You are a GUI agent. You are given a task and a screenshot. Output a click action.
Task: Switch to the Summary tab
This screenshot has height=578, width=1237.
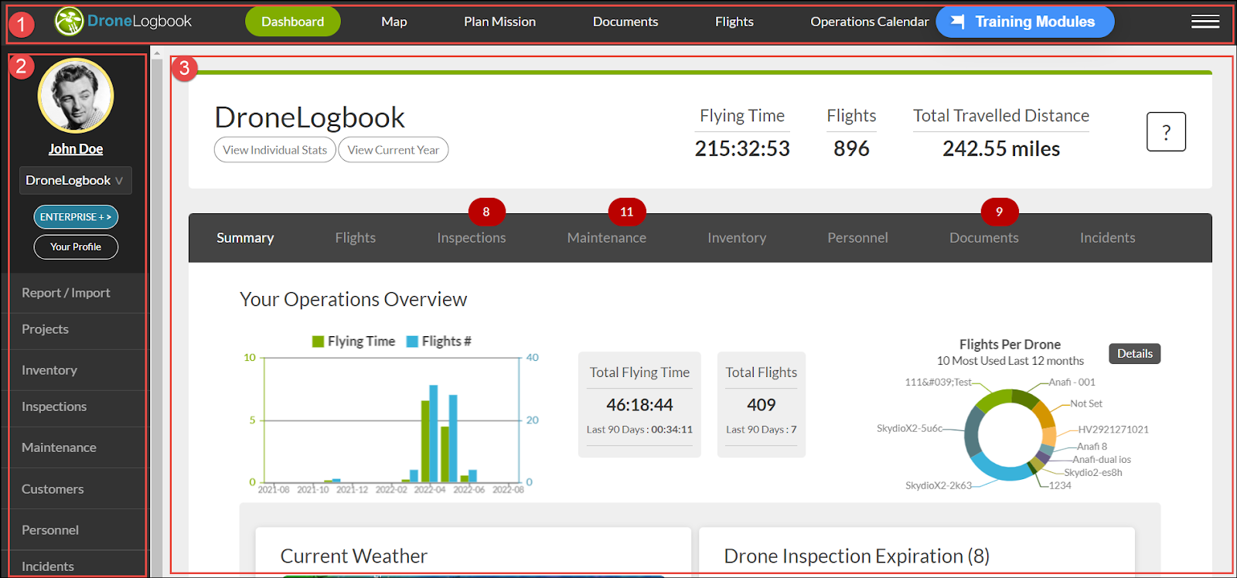(245, 238)
